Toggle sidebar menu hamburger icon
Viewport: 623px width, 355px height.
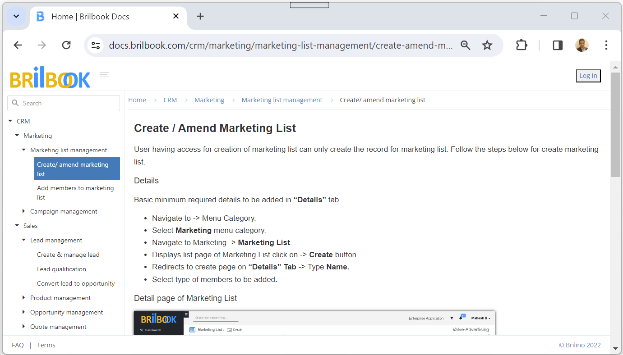point(104,76)
